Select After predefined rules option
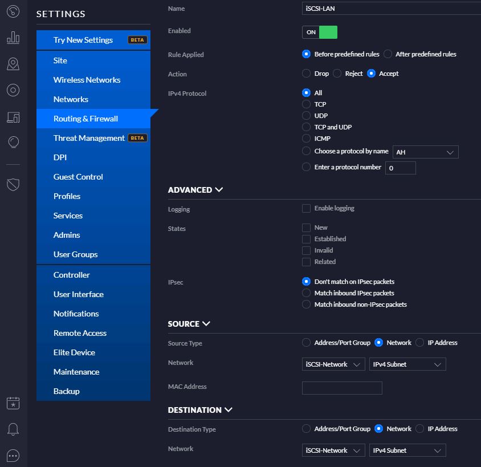Screen dimensions: 481x467 pos(388,54)
